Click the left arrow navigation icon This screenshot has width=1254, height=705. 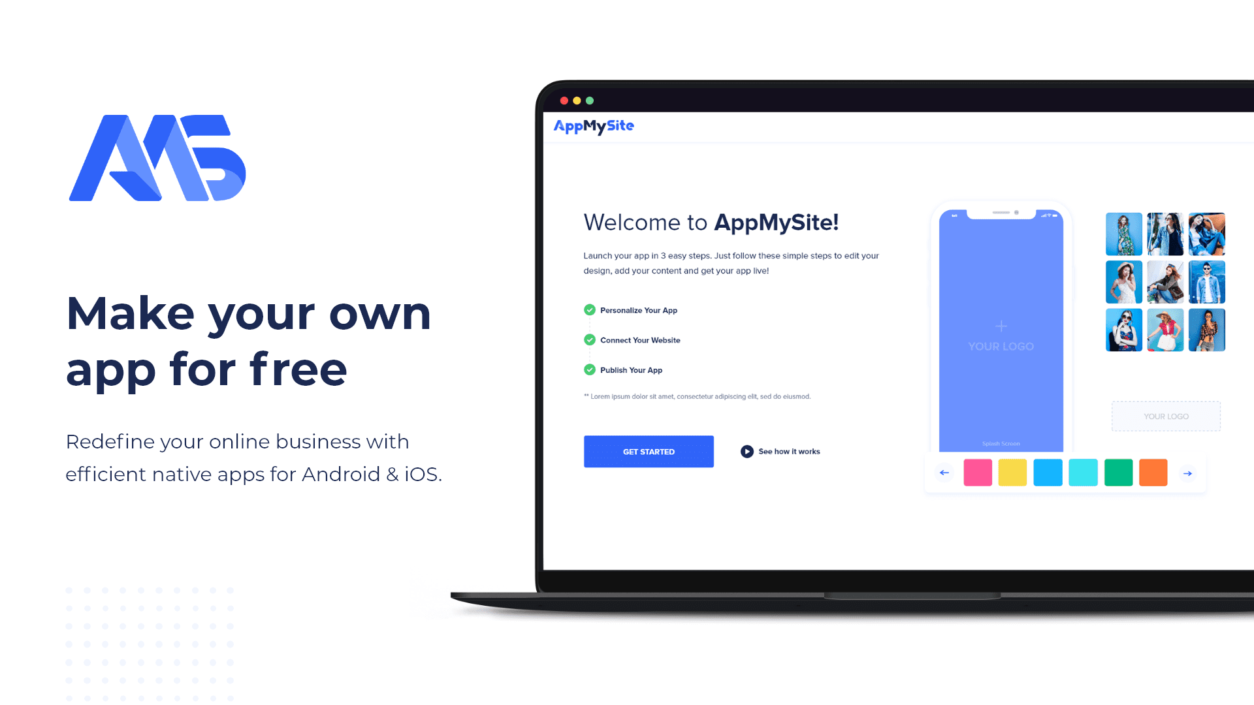pyautogui.click(x=944, y=472)
